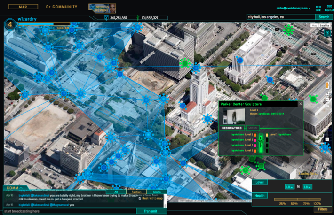Open the maximum level L8 dropdown
Viewport: 334px width, 215px height.
click(x=308, y=187)
